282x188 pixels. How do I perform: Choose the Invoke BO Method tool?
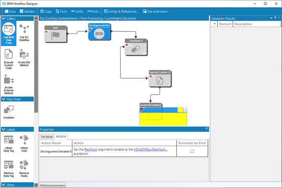[24, 59]
